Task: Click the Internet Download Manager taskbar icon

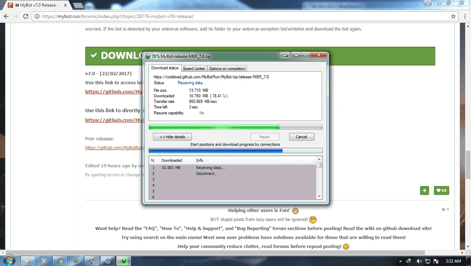Action: click(x=123, y=261)
